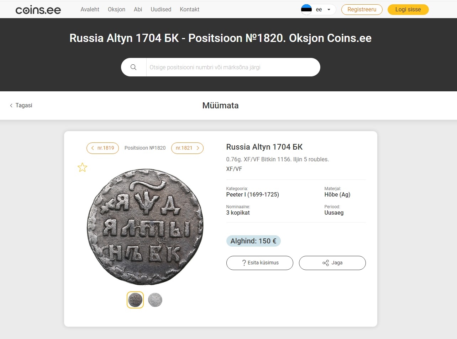
Task: Go to Uudised page
Action: click(x=161, y=10)
